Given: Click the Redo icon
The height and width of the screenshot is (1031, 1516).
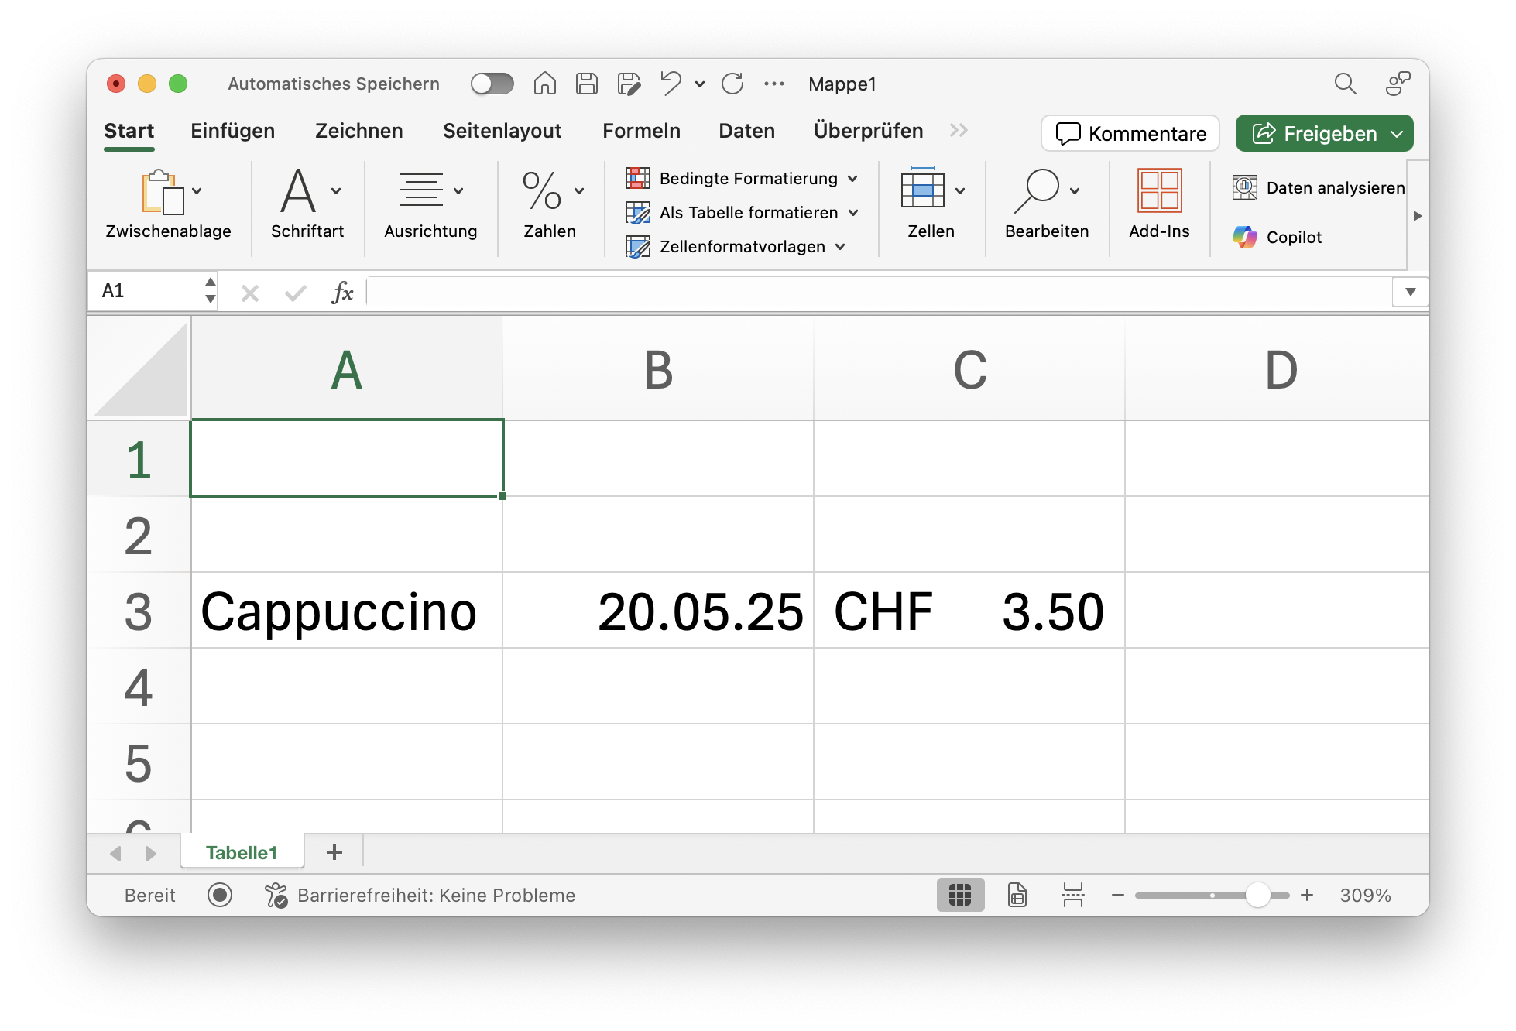Looking at the screenshot, I should [x=732, y=84].
